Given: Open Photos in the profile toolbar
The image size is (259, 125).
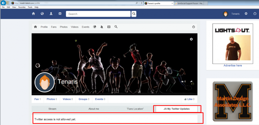Looking at the screenshot, I should click(64, 27).
